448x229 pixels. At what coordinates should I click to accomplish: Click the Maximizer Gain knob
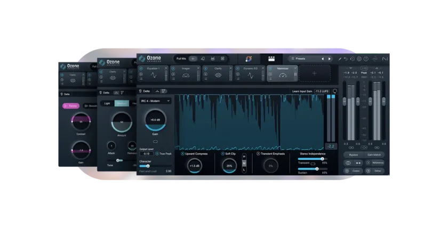155,120
